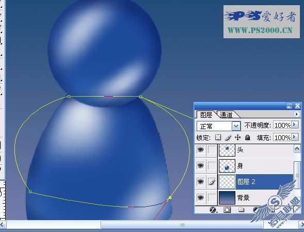
Task: Toggle lock all padlock icon
Action: 247,137
